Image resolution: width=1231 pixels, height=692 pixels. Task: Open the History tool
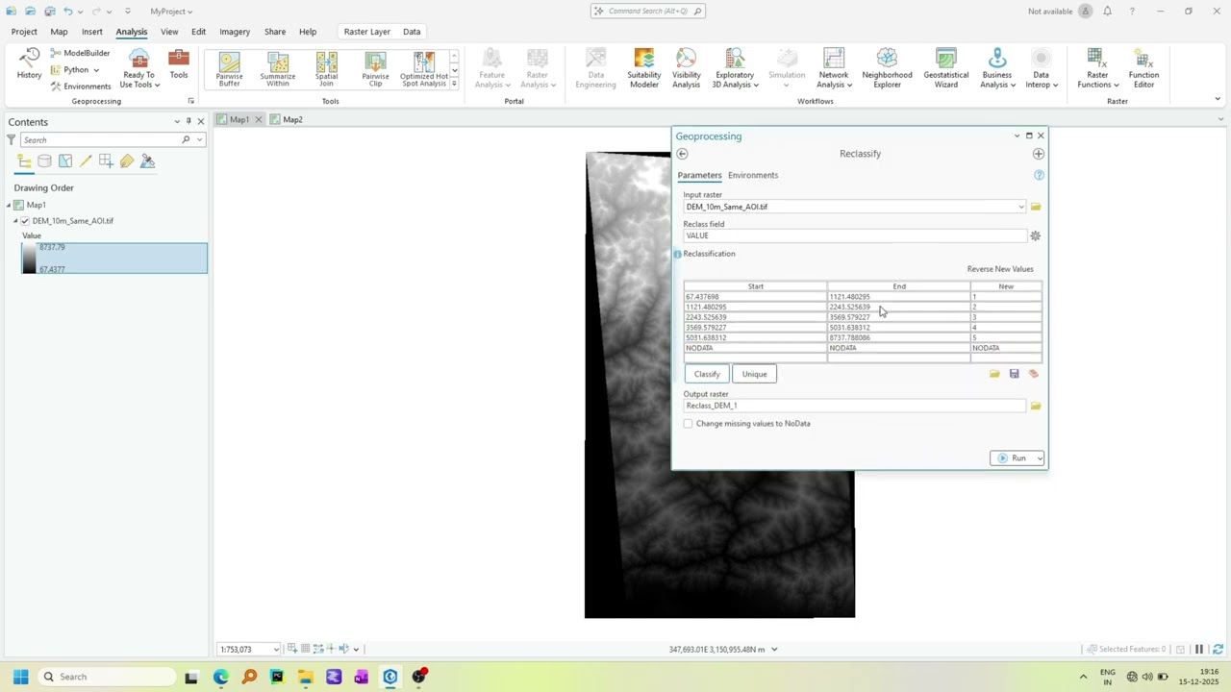click(x=29, y=64)
